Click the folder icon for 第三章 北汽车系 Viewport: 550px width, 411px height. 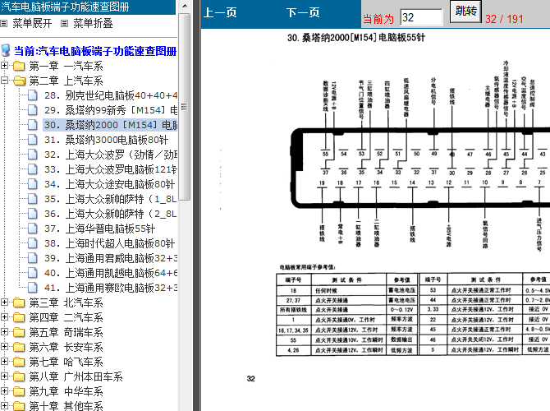19,302
